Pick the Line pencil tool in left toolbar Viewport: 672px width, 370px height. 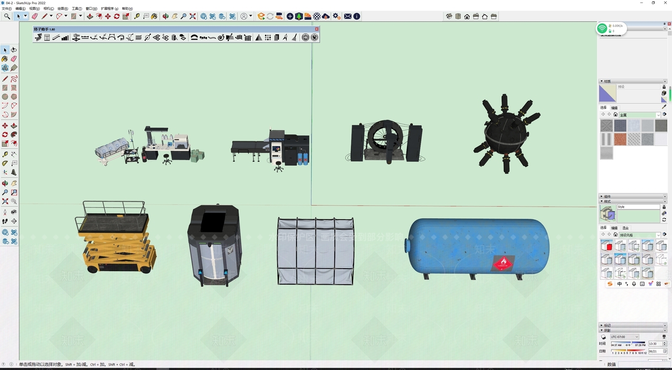(5, 79)
